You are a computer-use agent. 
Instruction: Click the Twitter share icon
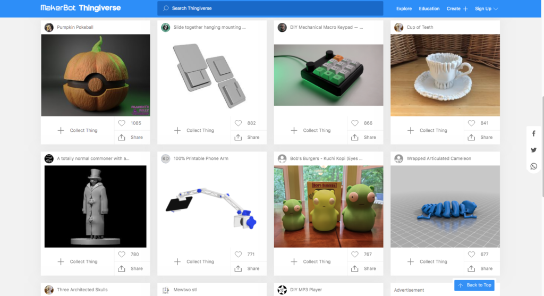[x=534, y=150]
